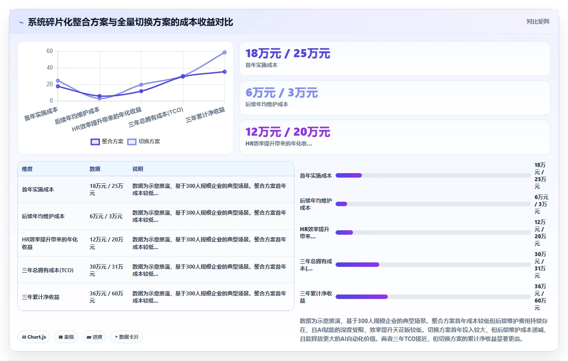Select the 6万元 / 3万元 data card
Image resolution: width=568 pixels, height=361 pixels.
point(394,98)
